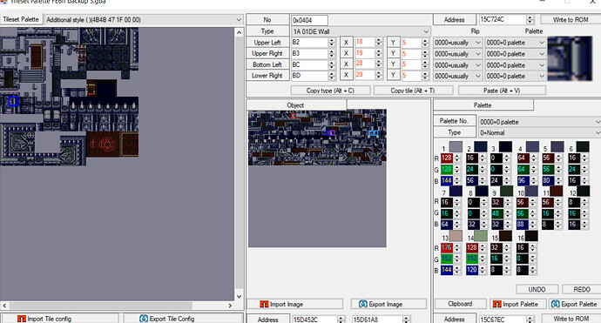Click the Export Palette button
Screen dimensions: 601x323
[x=575, y=304]
